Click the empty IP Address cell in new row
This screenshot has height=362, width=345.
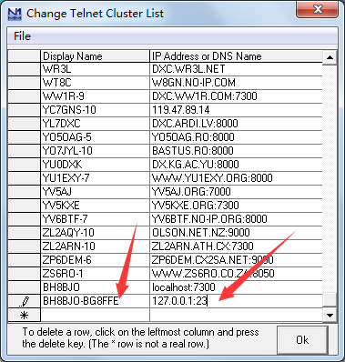pyautogui.click(x=236, y=315)
